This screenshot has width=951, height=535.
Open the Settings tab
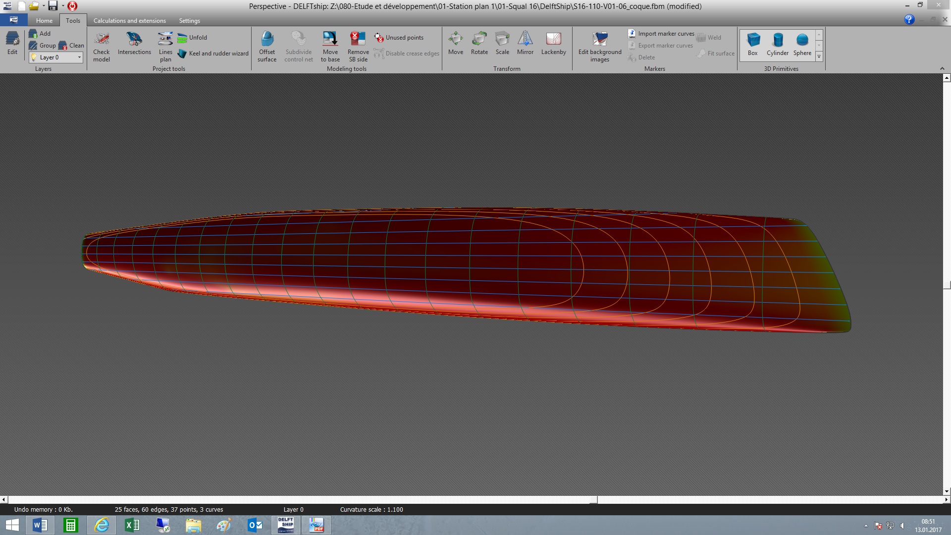pyautogui.click(x=189, y=21)
